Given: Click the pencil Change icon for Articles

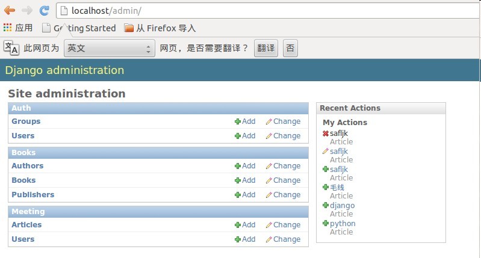Looking at the screenshot, I should pyautogui.click(x=268, y=225).
